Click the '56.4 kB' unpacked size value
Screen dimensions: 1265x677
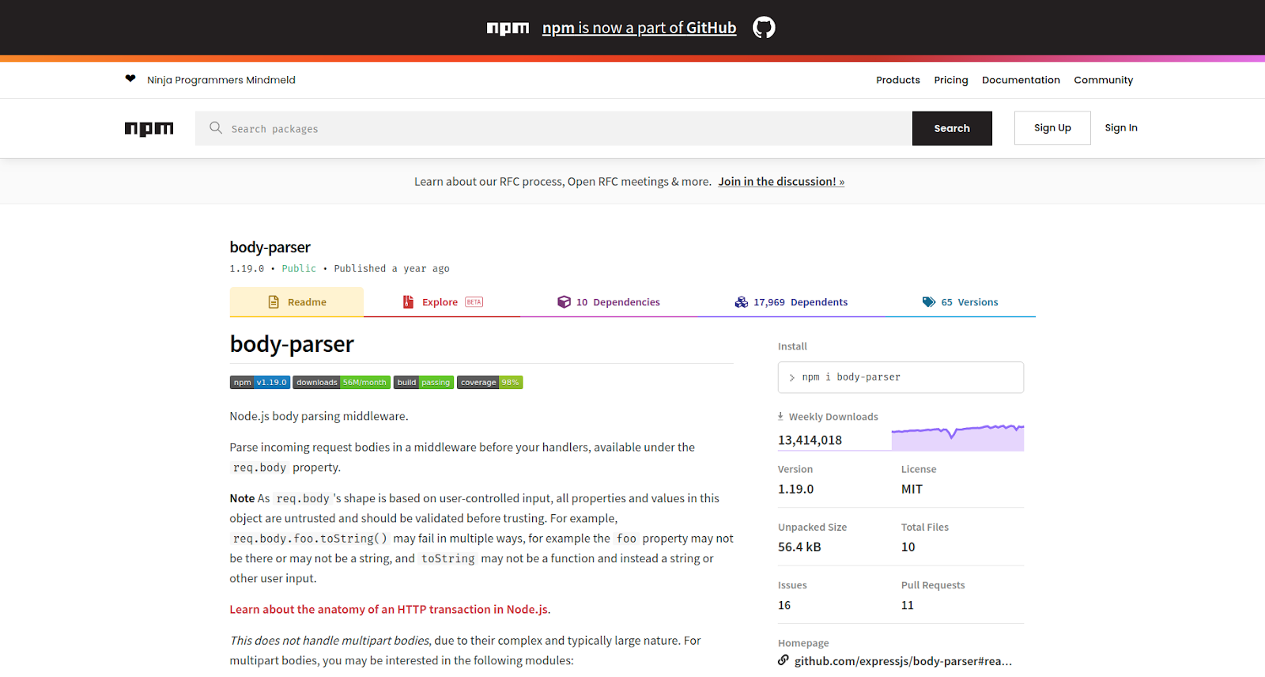[x=799, y=547]
